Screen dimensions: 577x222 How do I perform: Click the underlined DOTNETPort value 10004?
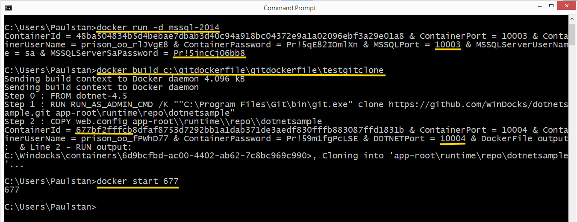click(453, 138)
